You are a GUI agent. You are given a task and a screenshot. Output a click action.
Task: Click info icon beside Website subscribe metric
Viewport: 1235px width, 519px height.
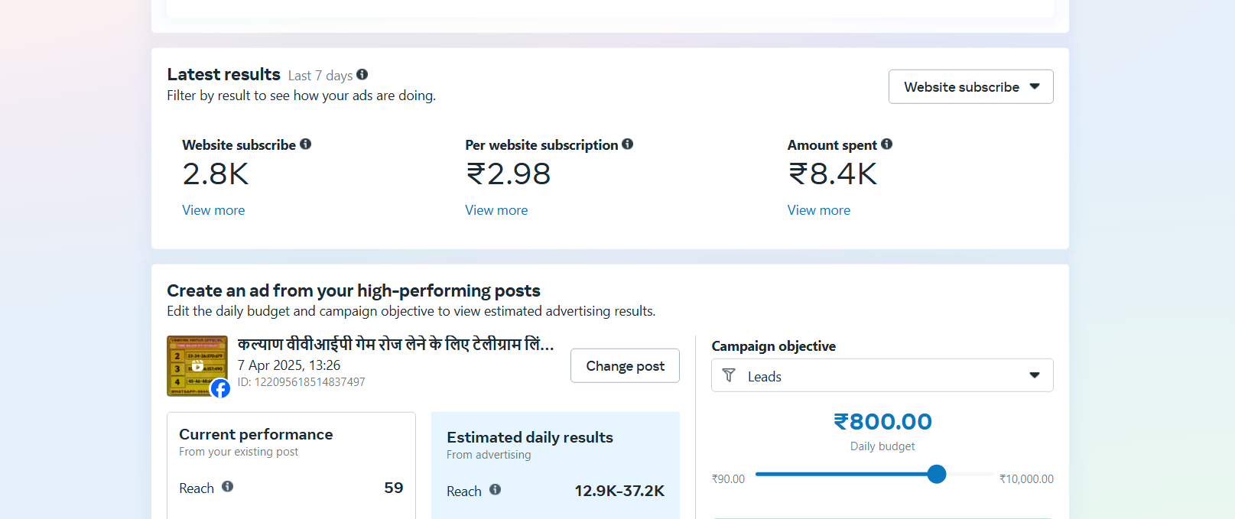tap(306, 144)
